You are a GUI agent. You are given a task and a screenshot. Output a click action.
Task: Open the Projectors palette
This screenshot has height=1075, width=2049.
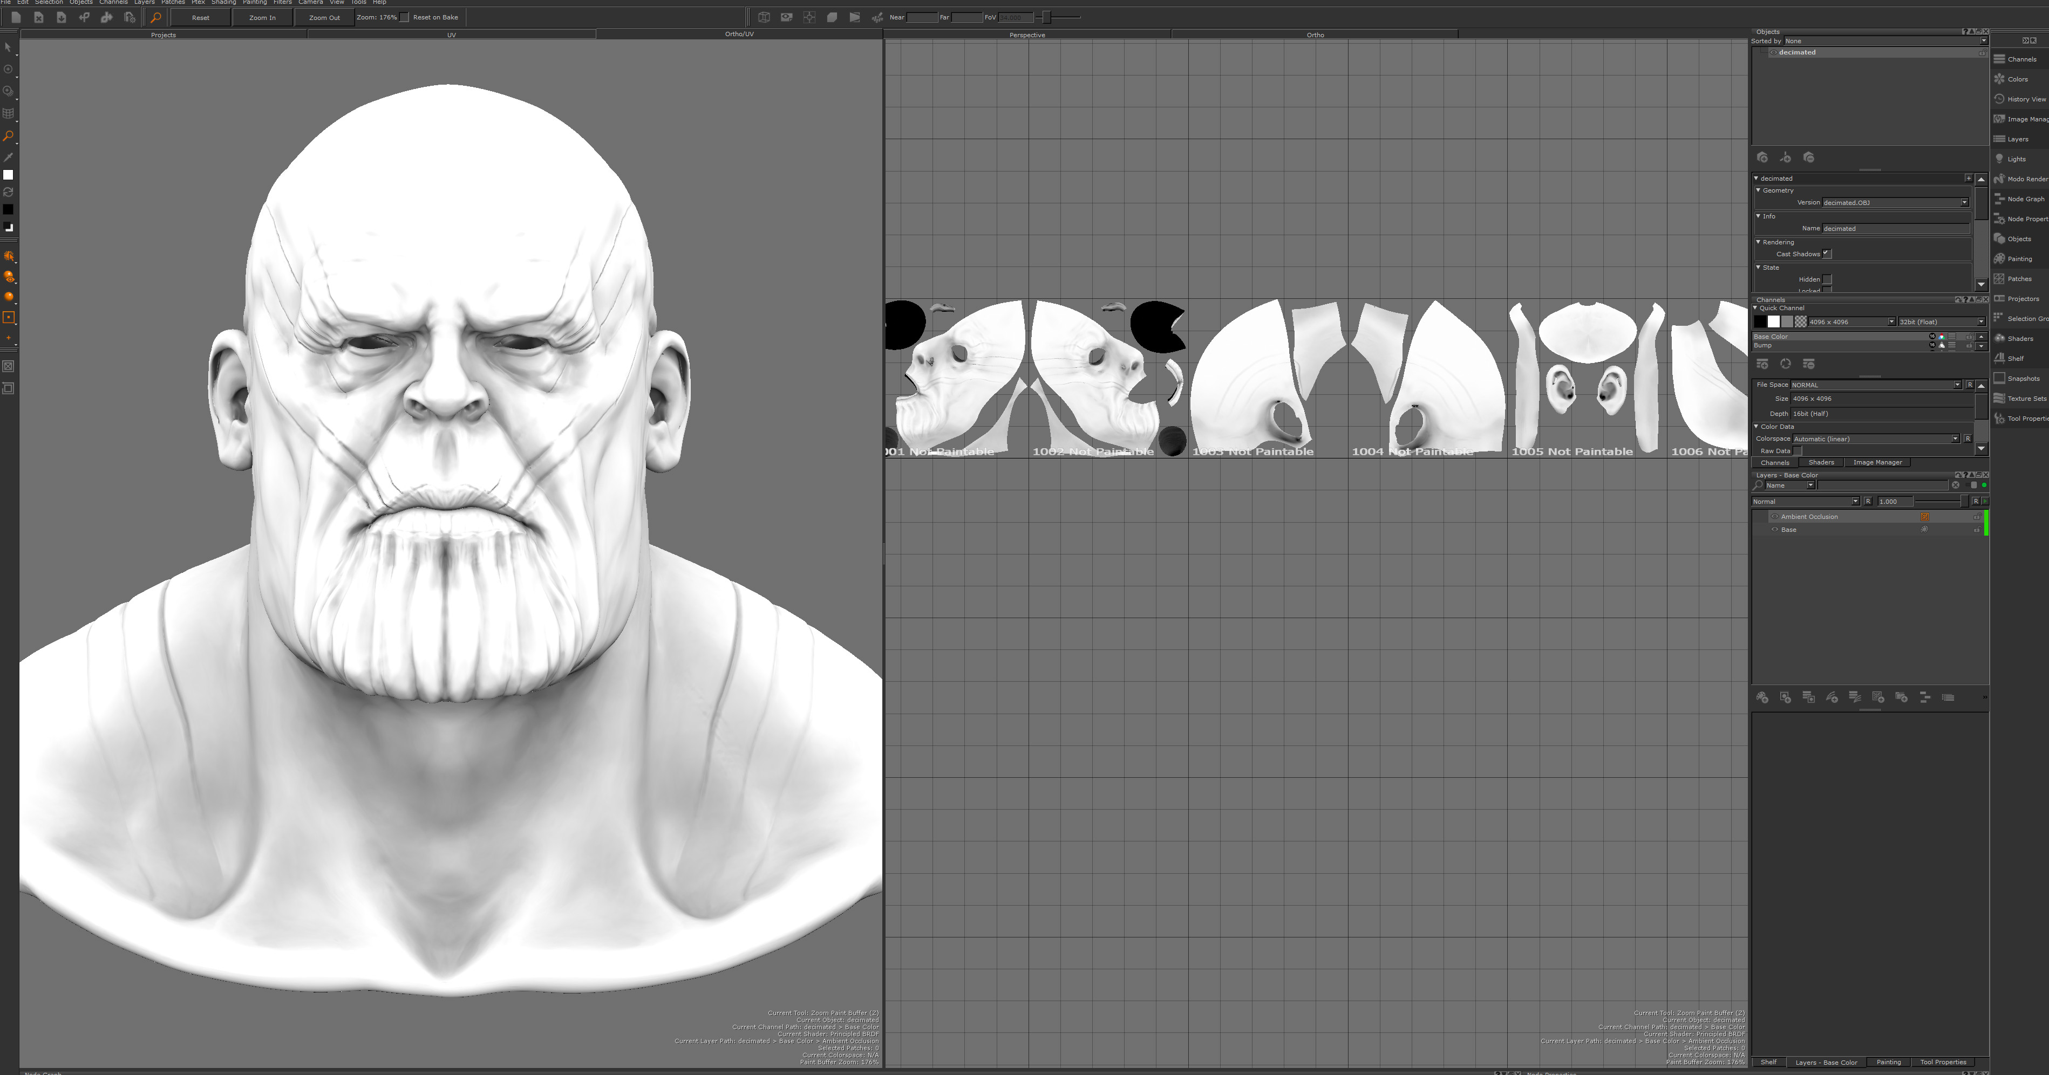(2017, 298)
